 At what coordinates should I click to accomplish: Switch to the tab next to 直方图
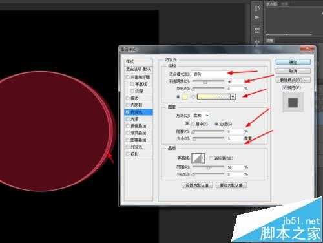tap(285, 4)
